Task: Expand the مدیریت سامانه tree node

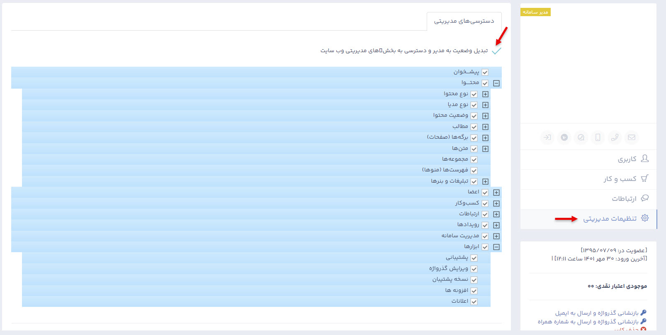Action: tap(496, 236)
